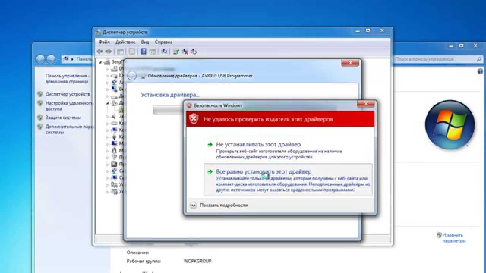Click the Uninstall device icon with red X

coord(185,51)
